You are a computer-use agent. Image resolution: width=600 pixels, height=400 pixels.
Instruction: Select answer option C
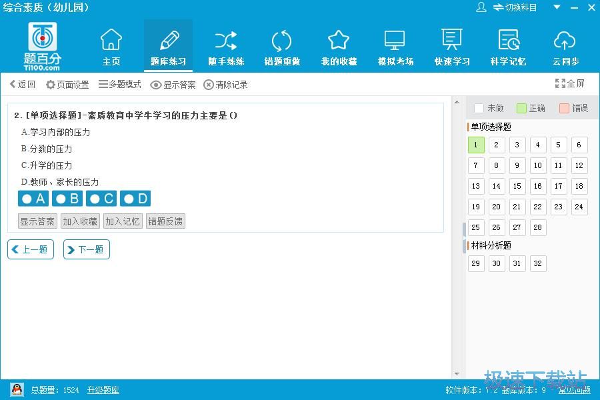pos(101,199)
